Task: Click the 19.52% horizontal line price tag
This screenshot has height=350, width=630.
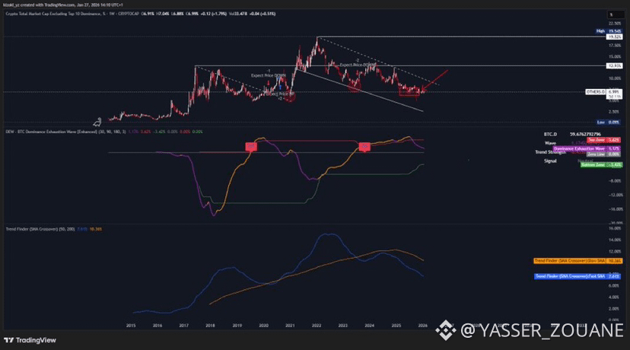Action: [614, 37]
